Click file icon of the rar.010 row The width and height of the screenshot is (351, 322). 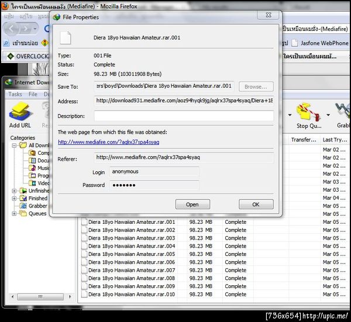click(84, 295)
